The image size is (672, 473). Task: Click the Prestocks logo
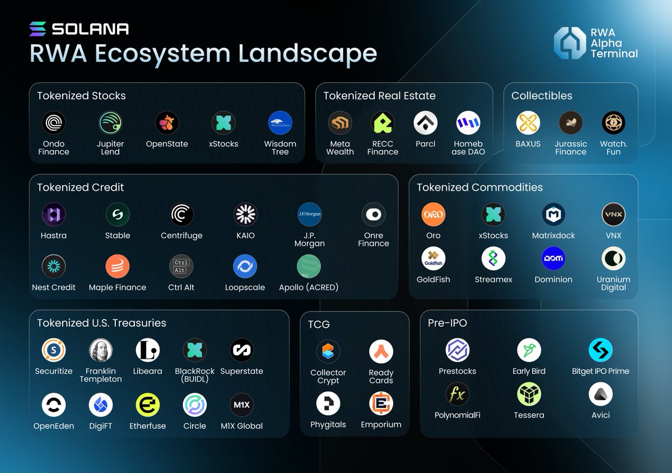[x=458, y=350]
